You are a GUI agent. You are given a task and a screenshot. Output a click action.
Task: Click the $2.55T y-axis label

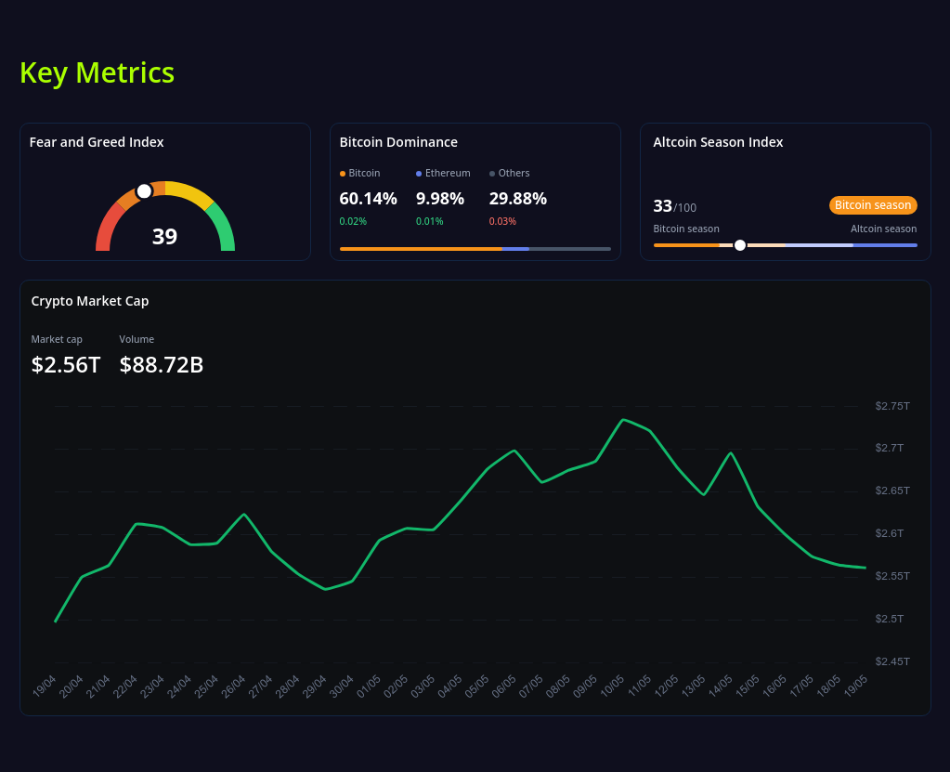(x=892, y=576)
